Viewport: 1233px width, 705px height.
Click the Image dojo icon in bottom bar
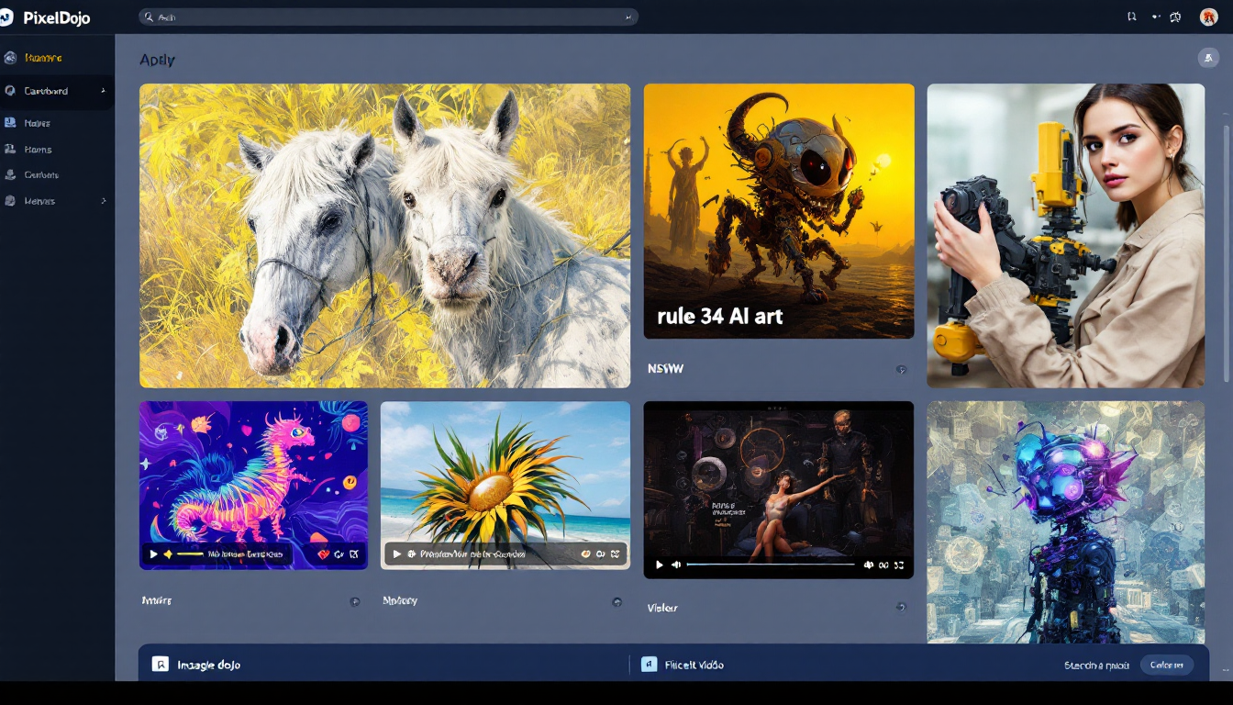161,665
